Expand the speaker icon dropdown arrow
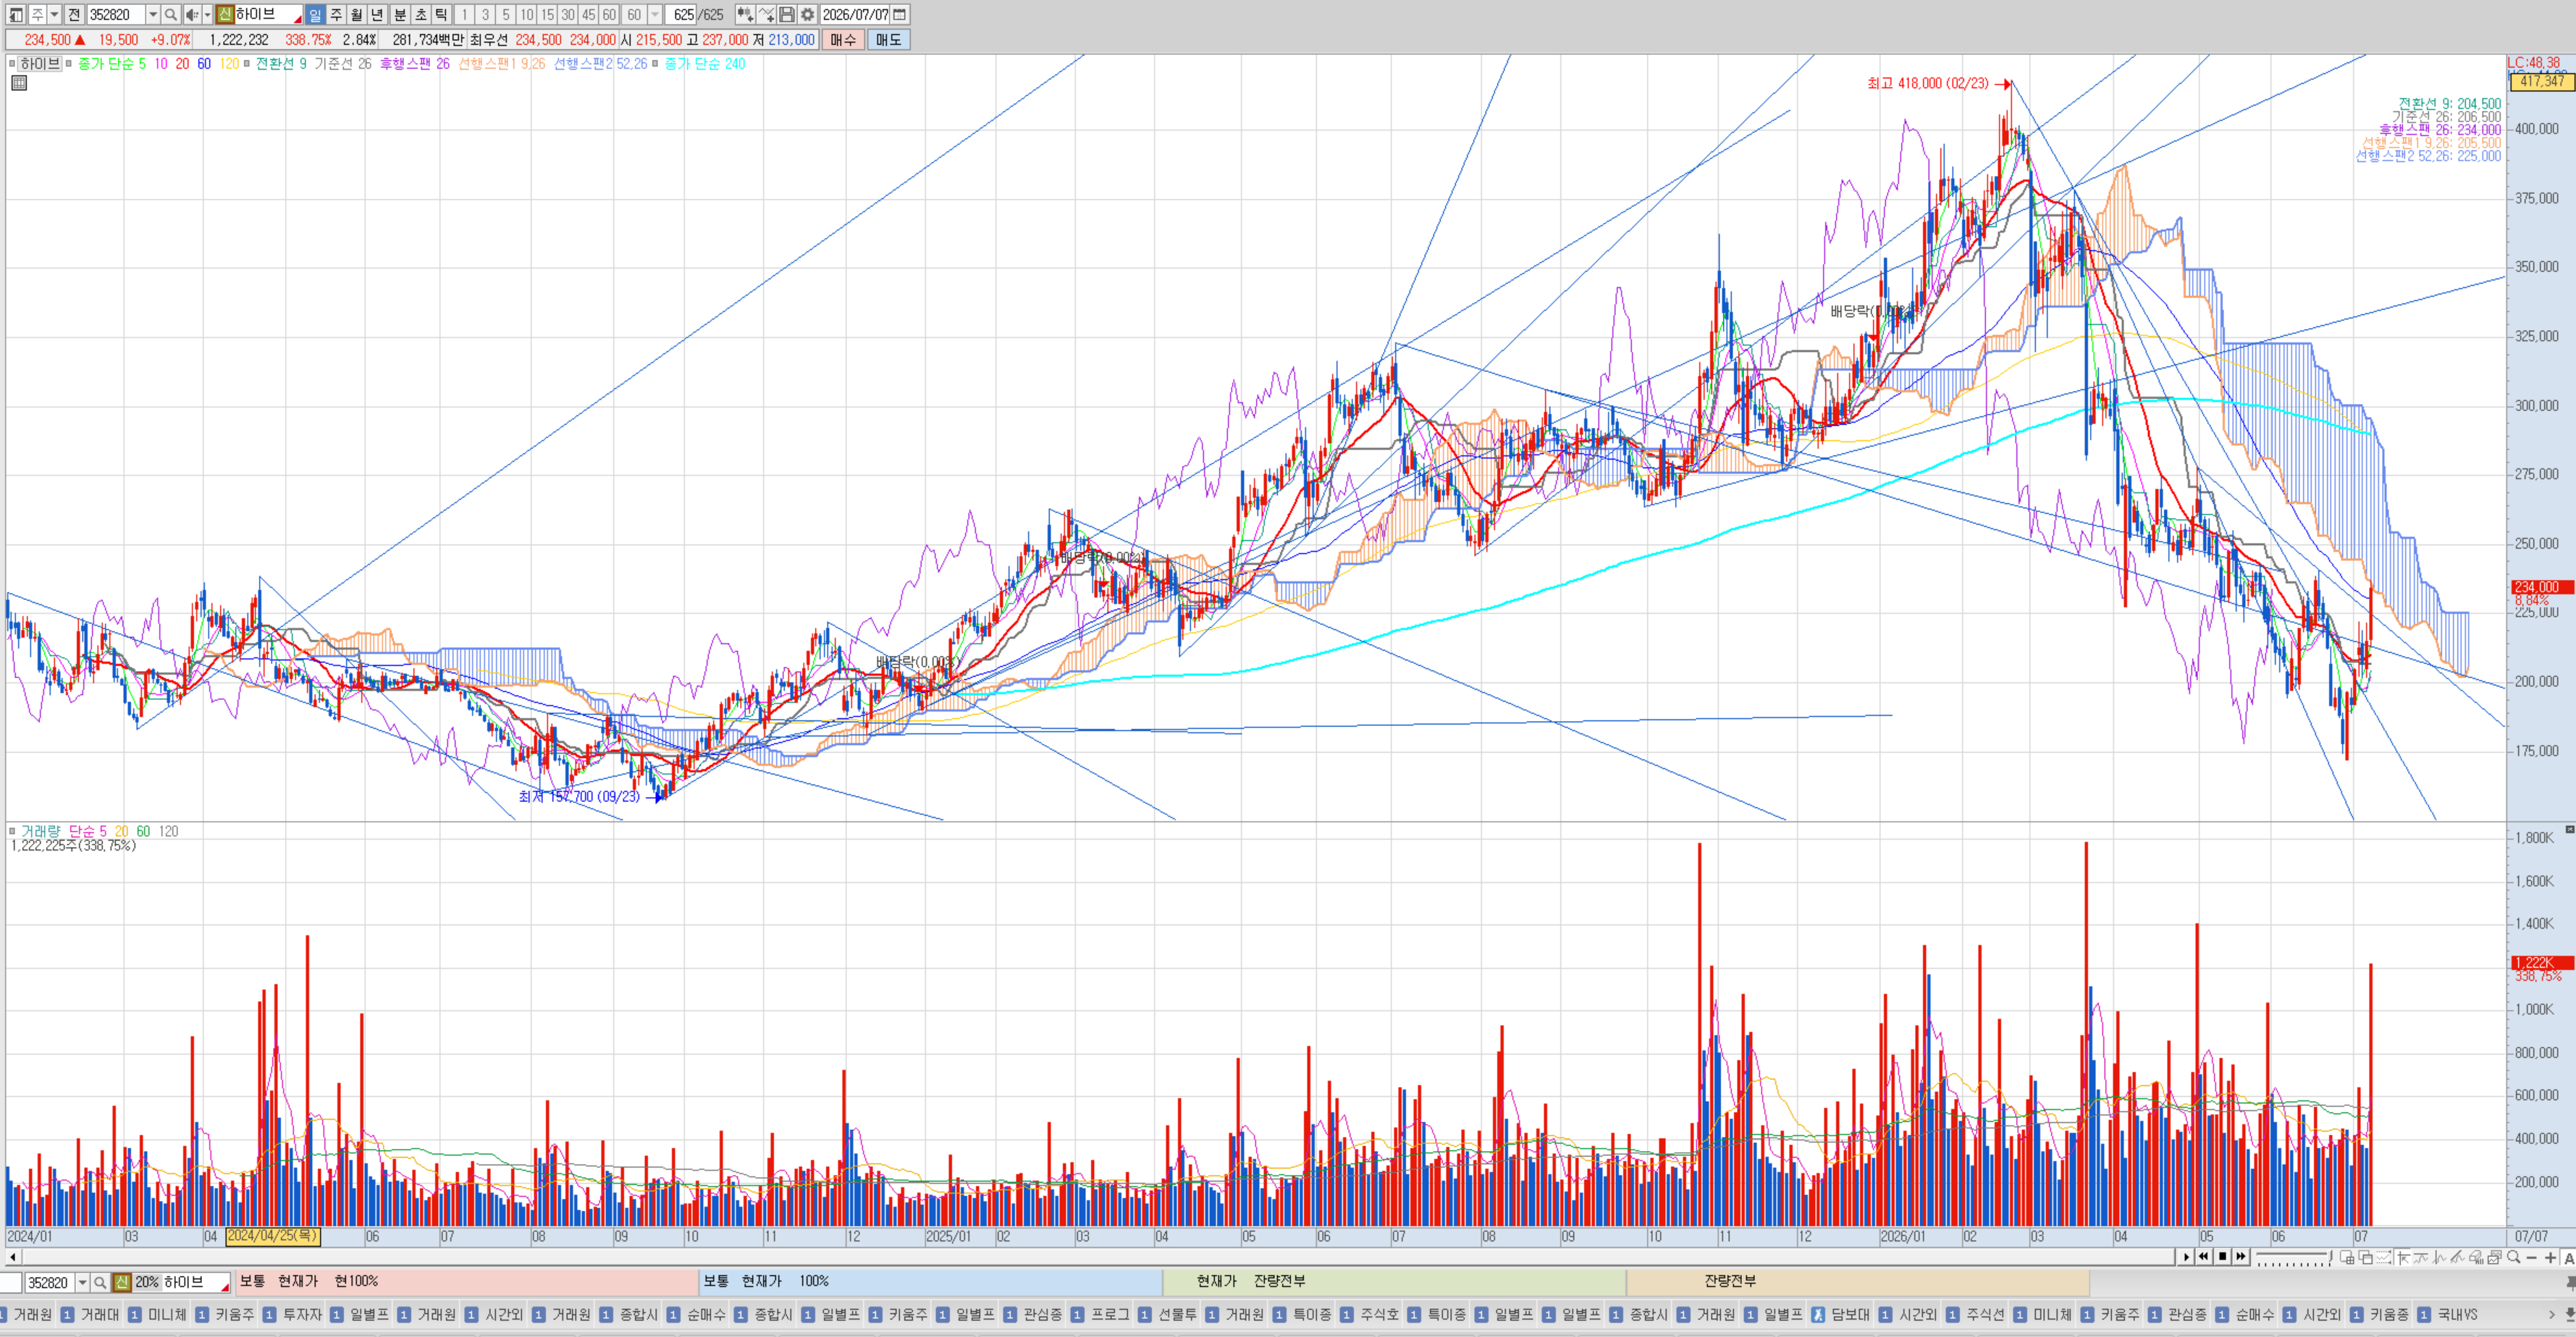This screenshot has height=1337, width=2576. [207, 15]
